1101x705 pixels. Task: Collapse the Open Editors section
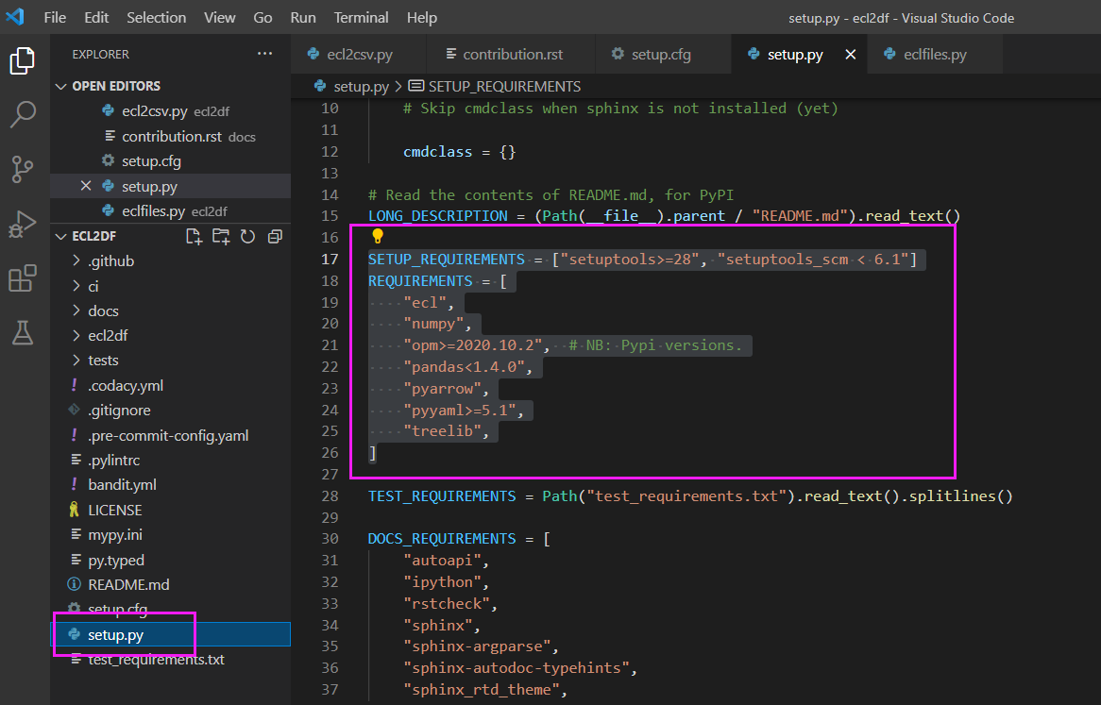[61, 86]
